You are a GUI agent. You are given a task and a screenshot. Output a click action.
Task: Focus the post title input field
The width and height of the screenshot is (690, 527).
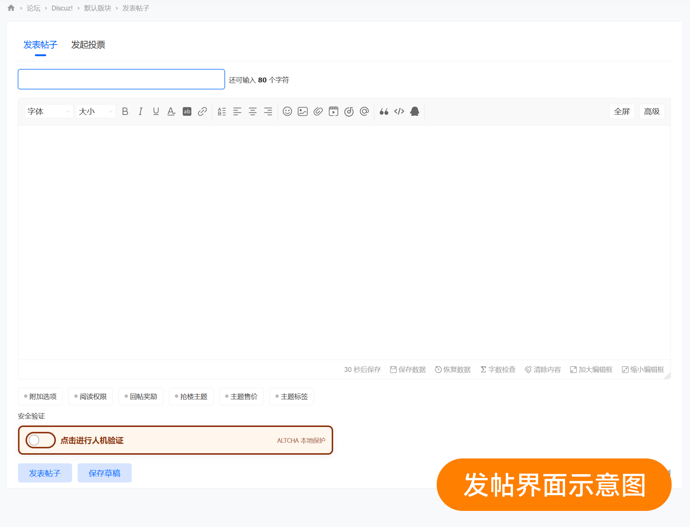tap(121, 79)
